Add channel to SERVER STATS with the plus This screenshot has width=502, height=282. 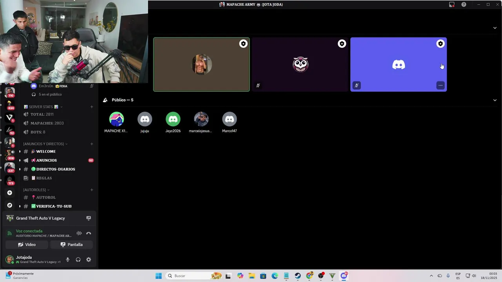(x=92, y=107)
